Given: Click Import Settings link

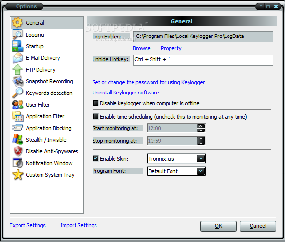Looking at the screenshot, I should [x=79, y=225].
